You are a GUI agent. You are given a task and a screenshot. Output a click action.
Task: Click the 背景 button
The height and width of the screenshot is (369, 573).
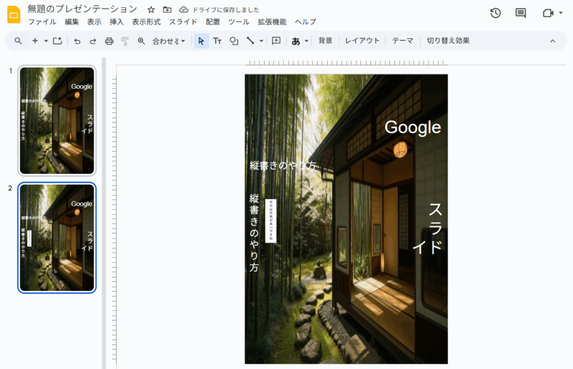325,41
